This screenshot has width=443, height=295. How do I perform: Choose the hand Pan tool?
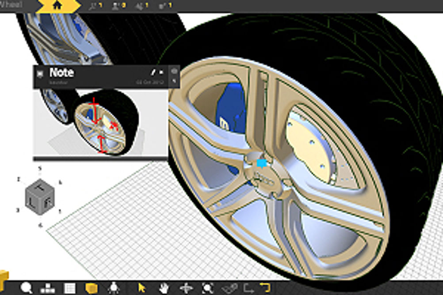164,288
